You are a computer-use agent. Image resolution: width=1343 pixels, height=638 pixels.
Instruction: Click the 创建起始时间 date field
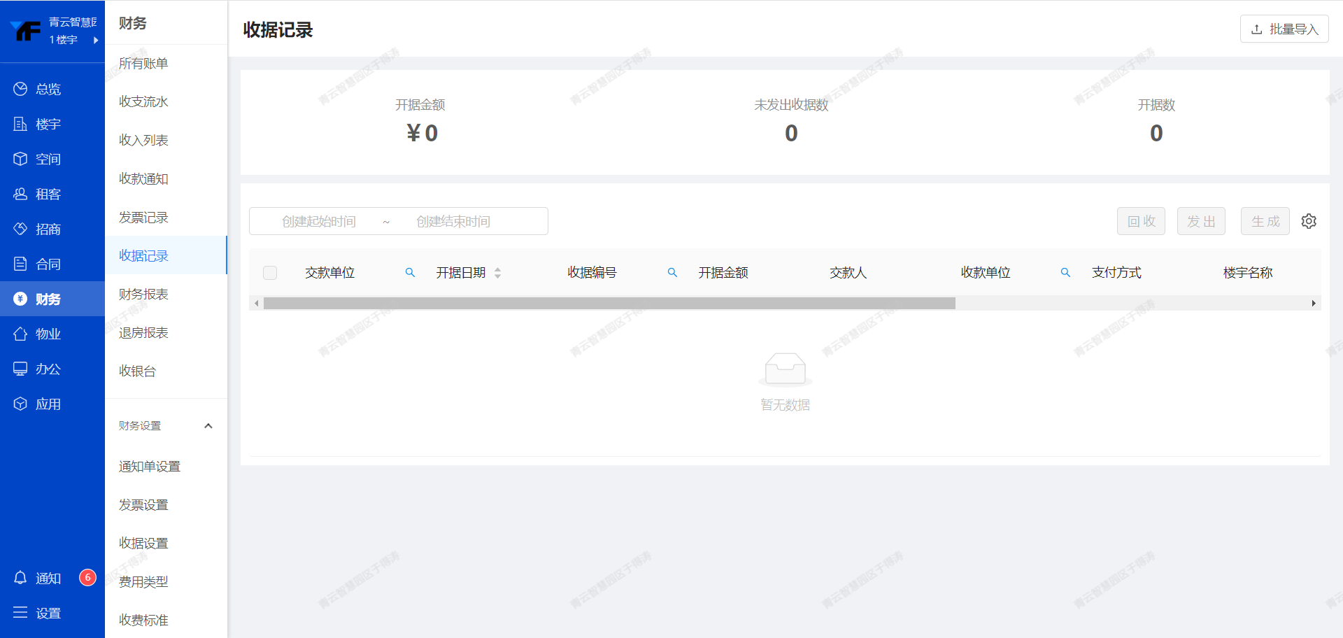click(319, 221)
